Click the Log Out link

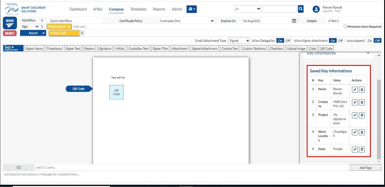point(327,11)
